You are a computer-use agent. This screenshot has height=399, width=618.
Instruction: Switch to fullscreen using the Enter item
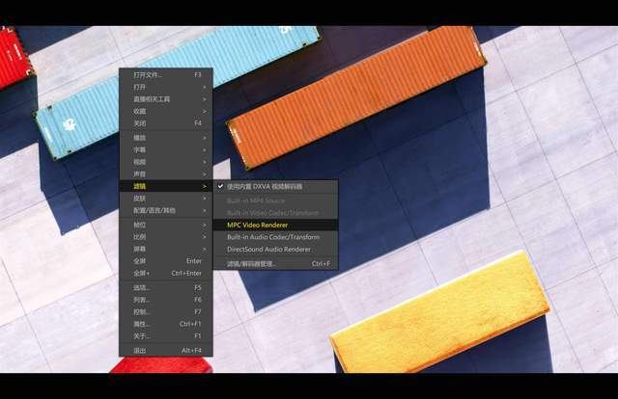(166, 261)
